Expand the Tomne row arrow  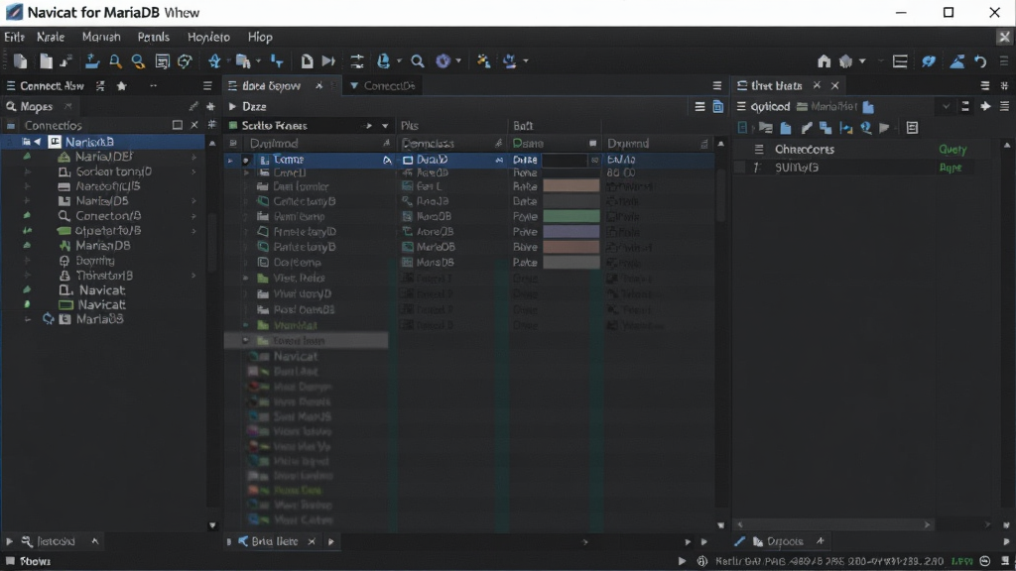tap(230, 160)
